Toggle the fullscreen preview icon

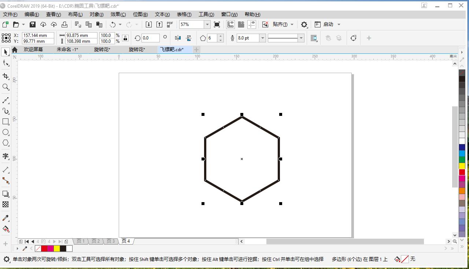217,24
